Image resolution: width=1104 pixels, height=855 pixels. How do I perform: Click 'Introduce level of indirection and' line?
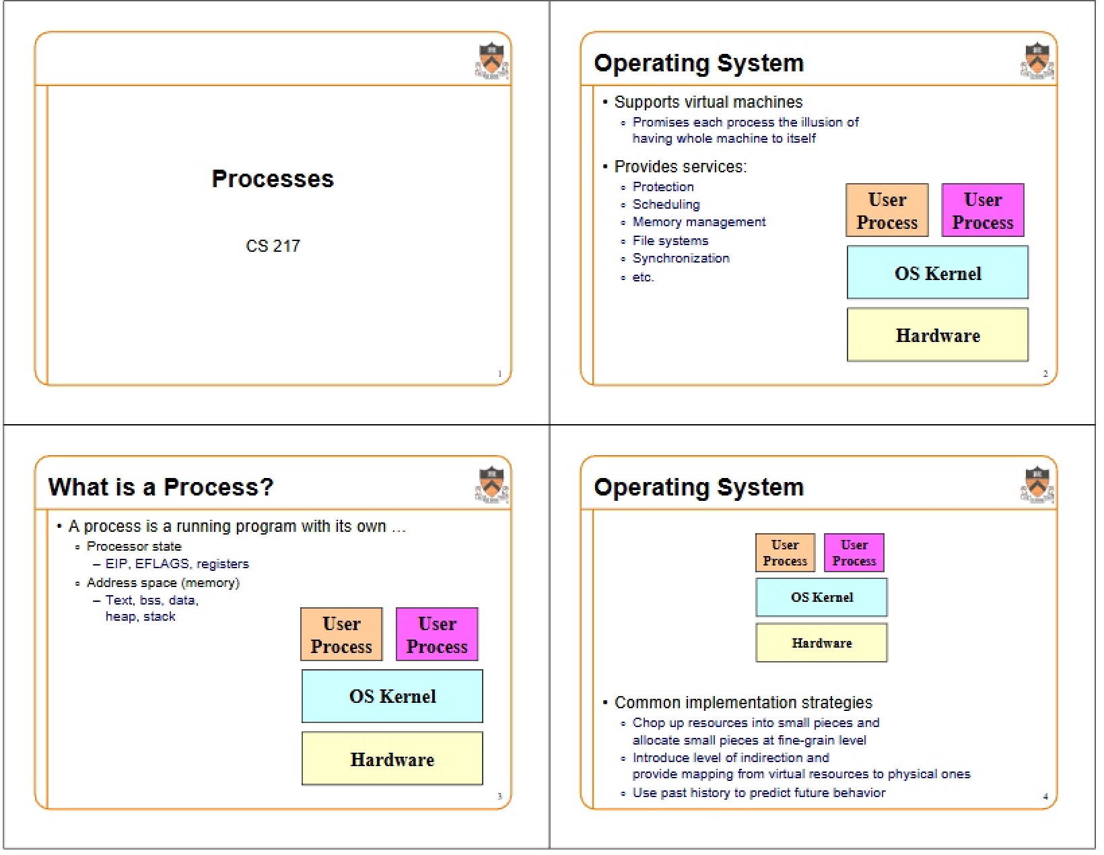click(x=730, y=757)
